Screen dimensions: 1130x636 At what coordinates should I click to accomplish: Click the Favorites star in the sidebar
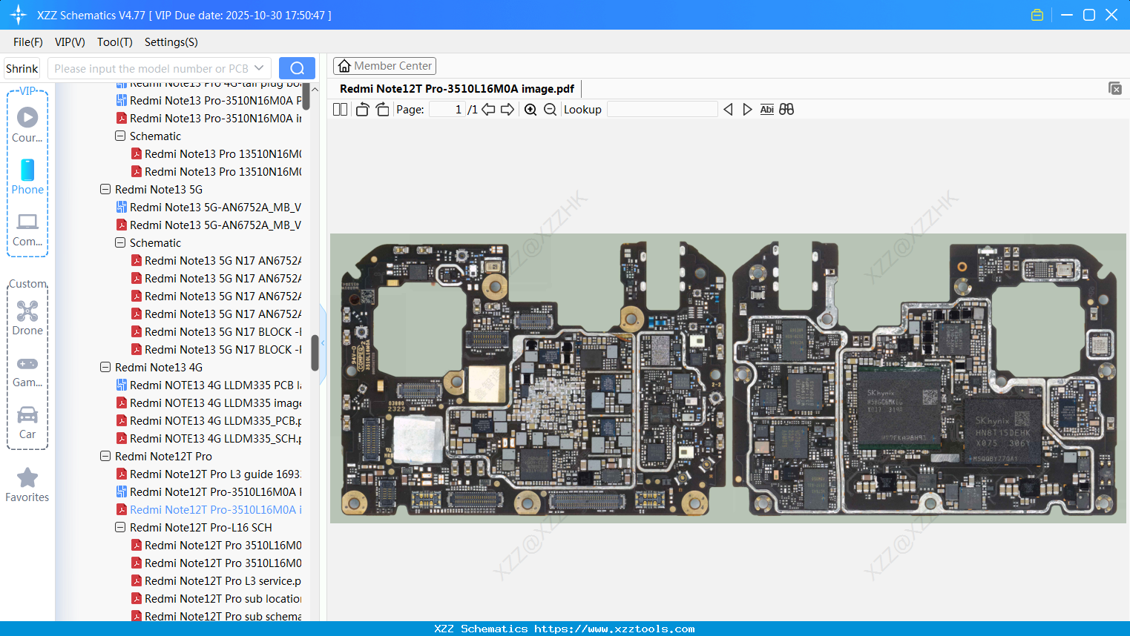27,478
